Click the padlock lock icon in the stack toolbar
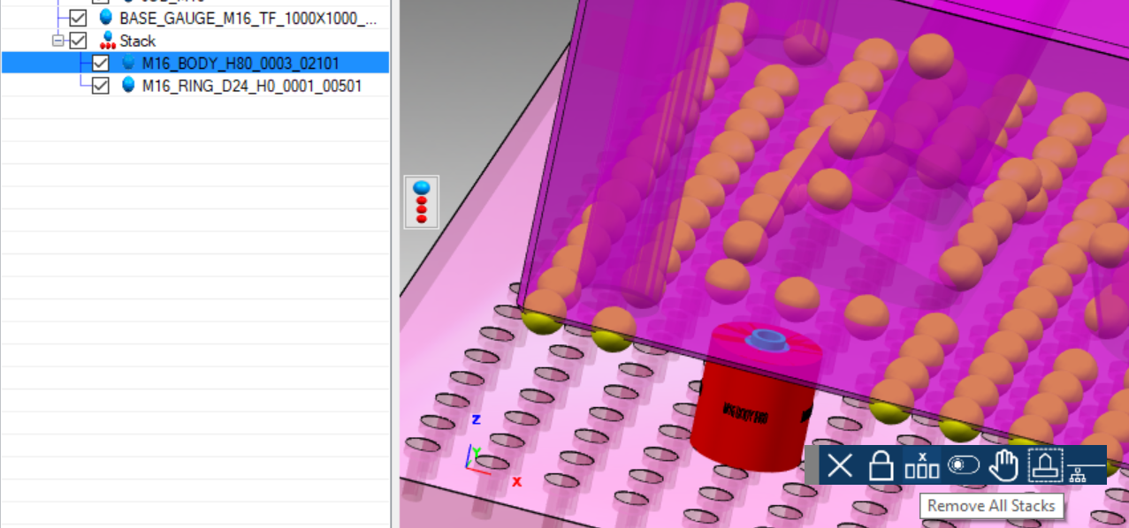 881,465
